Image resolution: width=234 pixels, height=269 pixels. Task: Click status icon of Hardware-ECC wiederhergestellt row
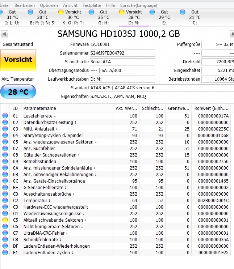pos(5,207)
